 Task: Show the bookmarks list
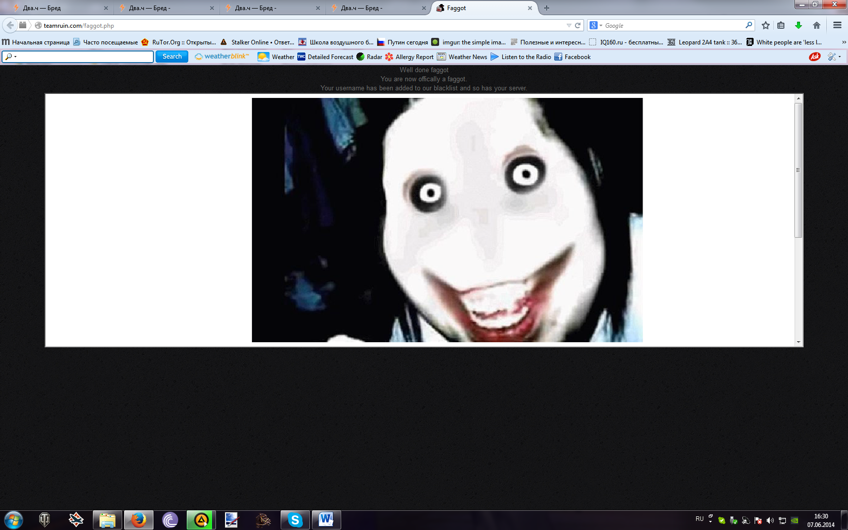point(781,25)
